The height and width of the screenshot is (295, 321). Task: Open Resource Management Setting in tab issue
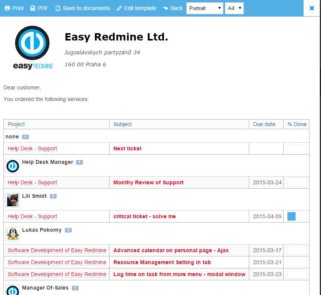(162, 262)
